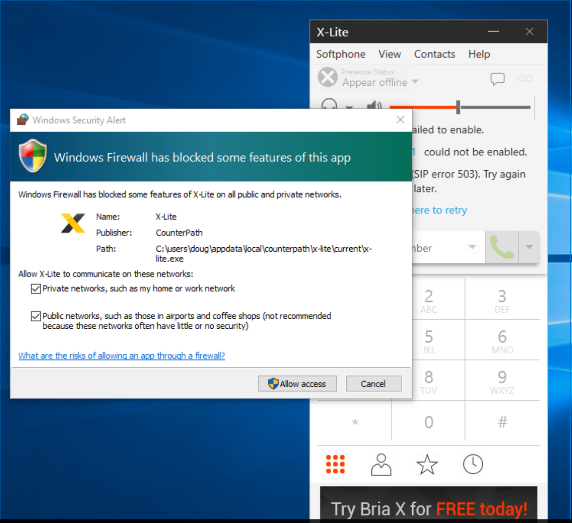Click the retry link in X-Lite
Image resolution: width=572 pixels, height=523 pixels.
(439, 210)
